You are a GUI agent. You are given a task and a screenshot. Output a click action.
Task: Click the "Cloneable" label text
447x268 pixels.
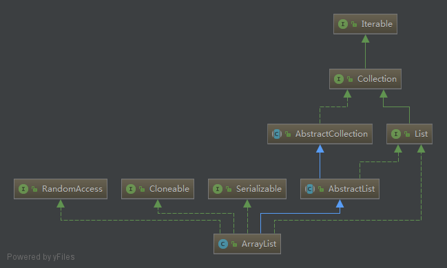pos(169,188)
